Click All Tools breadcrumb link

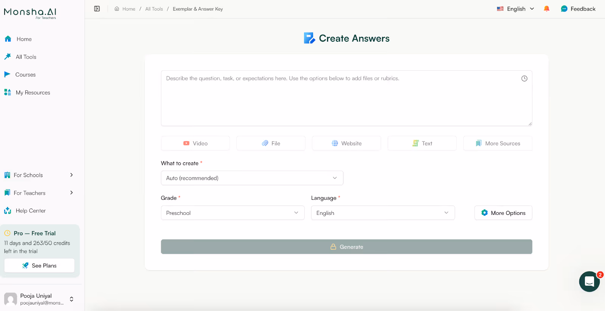click(x=154, y=9)
